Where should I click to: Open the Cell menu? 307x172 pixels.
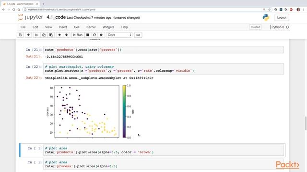(77, 27)
